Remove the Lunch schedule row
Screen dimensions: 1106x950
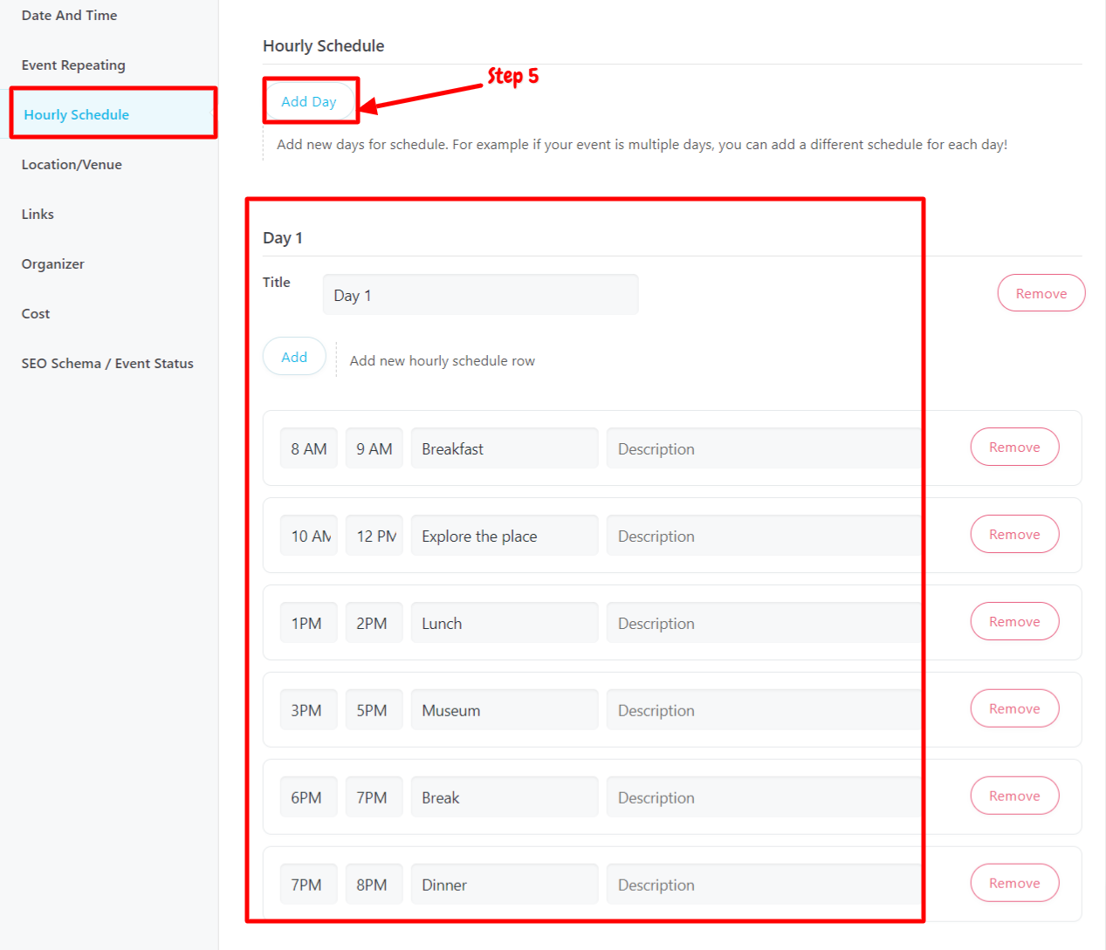pyautogui.click(x=1014, y=621)
